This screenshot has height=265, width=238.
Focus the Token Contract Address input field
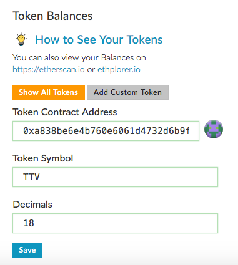[x=106, y=131]
